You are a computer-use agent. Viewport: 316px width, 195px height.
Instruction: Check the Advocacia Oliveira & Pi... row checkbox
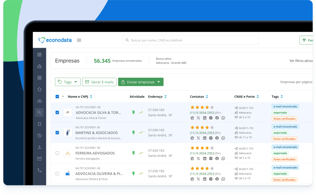[x=57, y=173]
